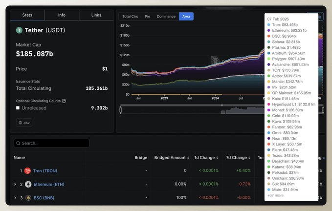Viewport: 332px width, 211px height.
Task: Toggle the Unreleased checkbox
Action: pos(18,108)
